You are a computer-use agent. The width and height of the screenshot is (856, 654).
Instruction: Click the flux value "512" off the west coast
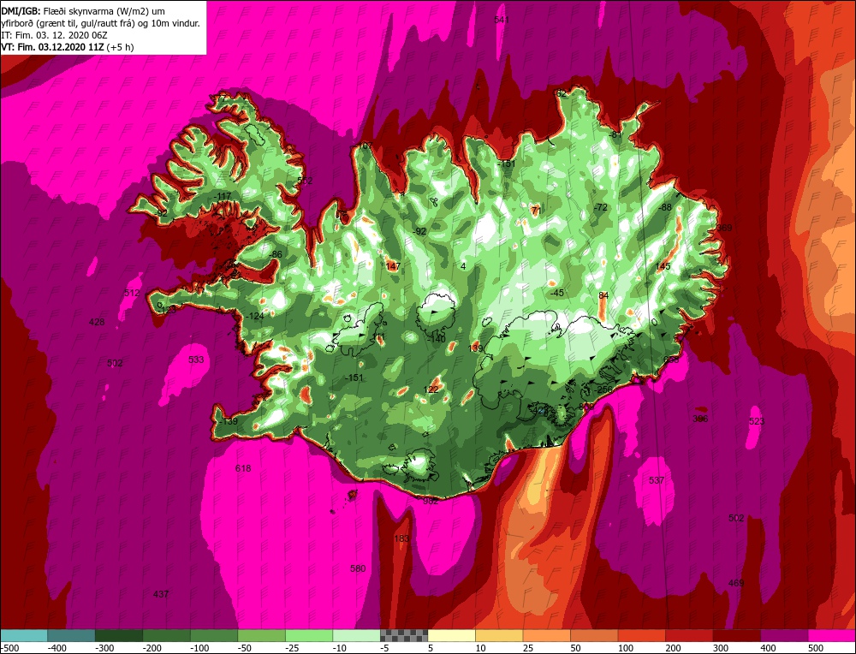(x=132, y=293)
